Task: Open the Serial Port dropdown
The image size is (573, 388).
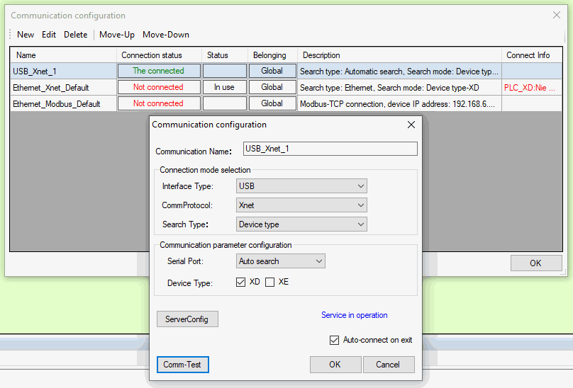Action: (281, 261)
